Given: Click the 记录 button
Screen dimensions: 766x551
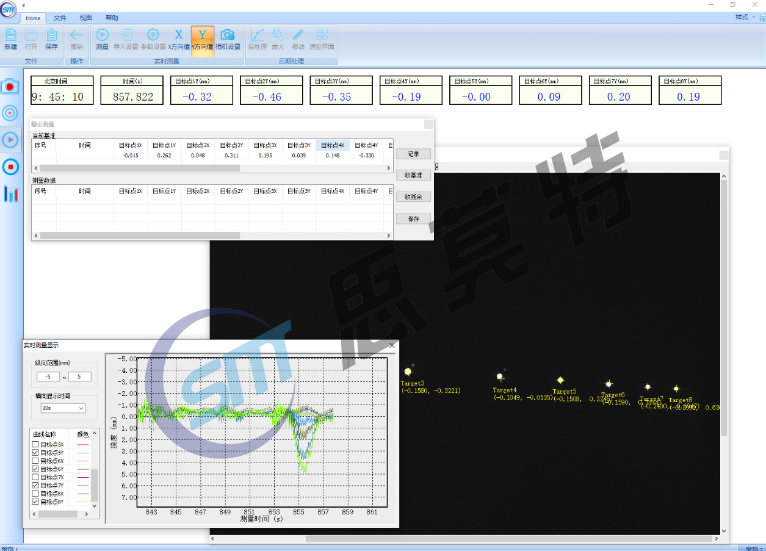Looking at the screenshot, I should pos(413,154).
